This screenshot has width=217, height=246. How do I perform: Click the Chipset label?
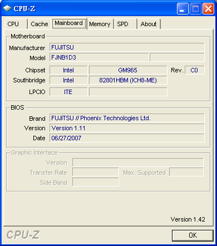point(35,70)
